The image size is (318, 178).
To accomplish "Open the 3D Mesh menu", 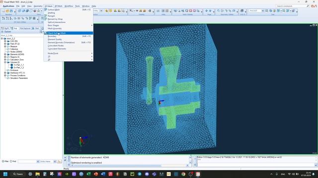I will [x=59, y=6].
